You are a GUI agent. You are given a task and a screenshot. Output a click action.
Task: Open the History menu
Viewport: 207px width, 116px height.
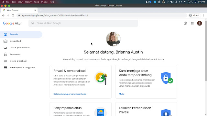pos(28,2)
